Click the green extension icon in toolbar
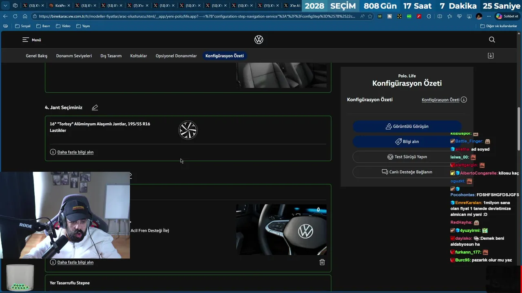The height and width of the screenshot is (293, 522). tap(409, 16)
